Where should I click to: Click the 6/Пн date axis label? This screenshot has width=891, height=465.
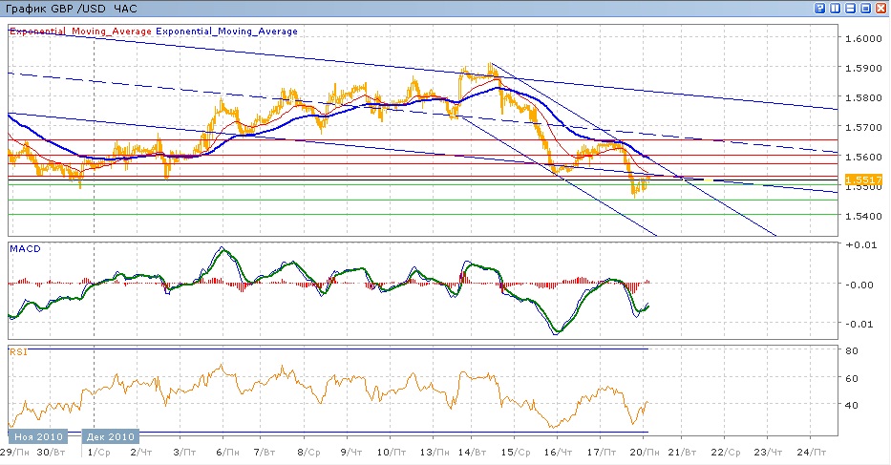(x=226, y=451)
